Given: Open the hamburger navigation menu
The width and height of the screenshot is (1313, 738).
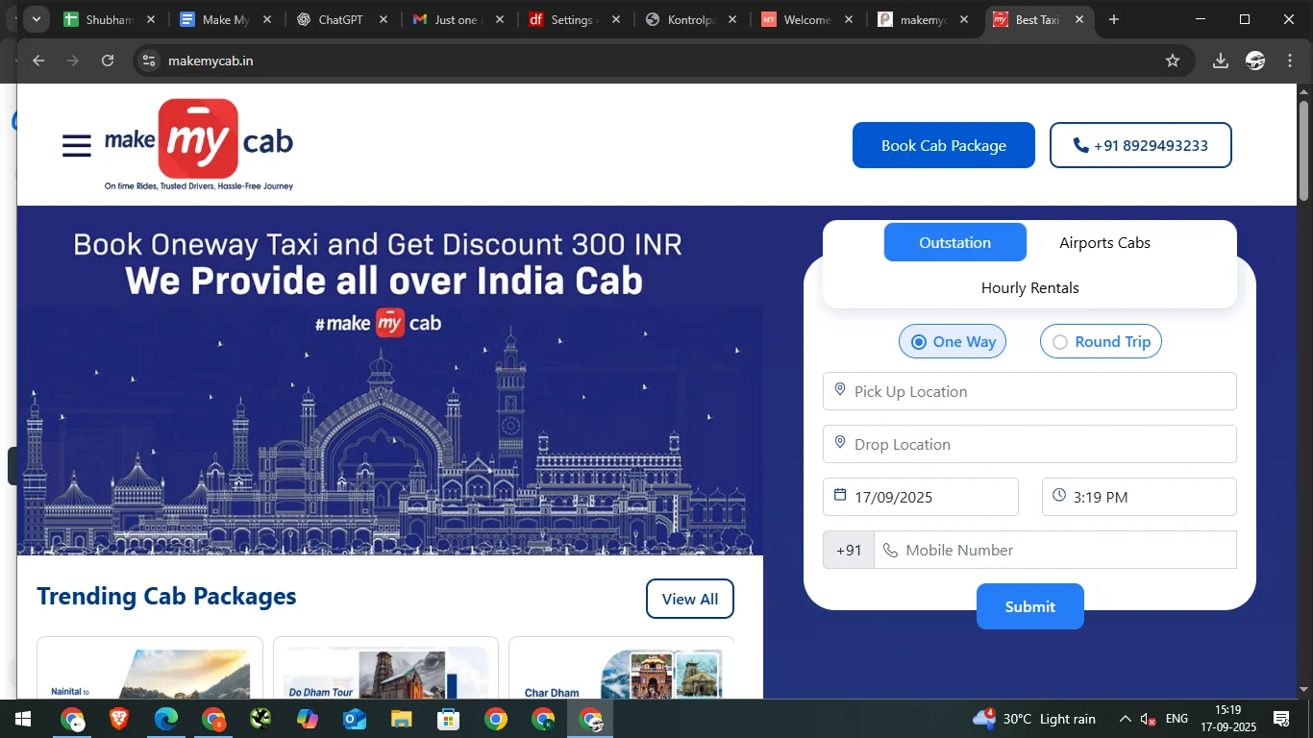Looking at the screenshot, I should tap(77, 145).
